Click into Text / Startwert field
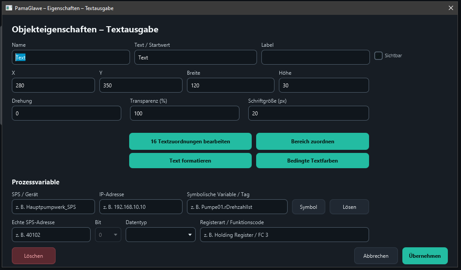The height and width of the screenshot is (270, 461). [196, 57]
